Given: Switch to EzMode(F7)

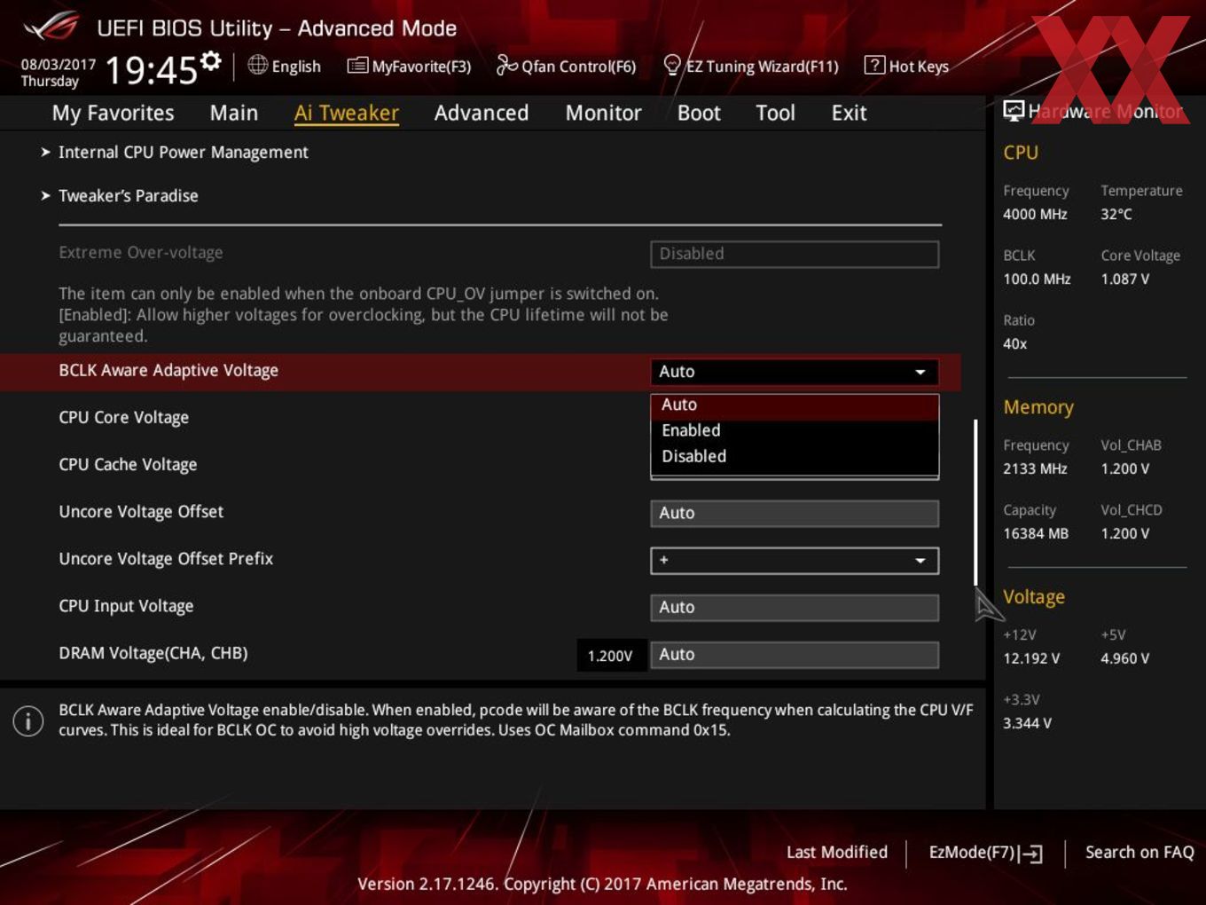Looking at the screenshot, I should click(985, 853).
